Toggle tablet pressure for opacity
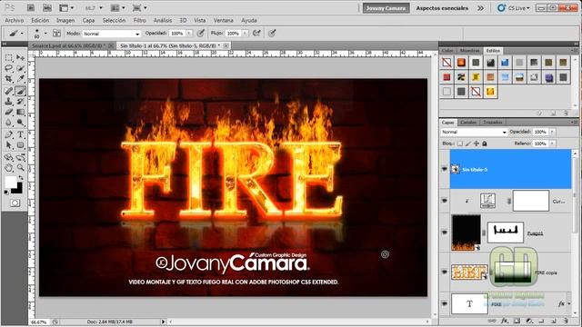The width and height of the screenshot is (582, 327). (x=200, y=34)
